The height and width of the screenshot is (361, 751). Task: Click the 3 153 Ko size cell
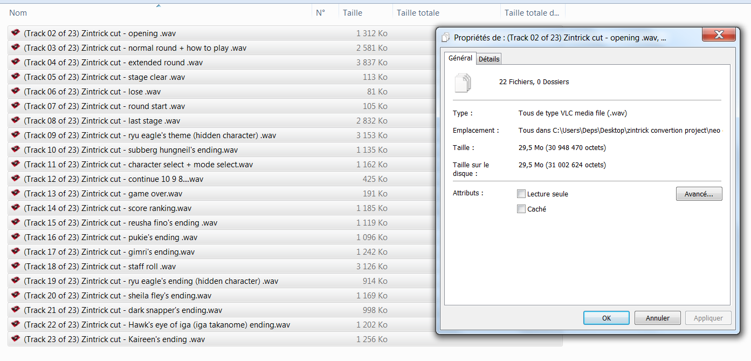(371, 135)
